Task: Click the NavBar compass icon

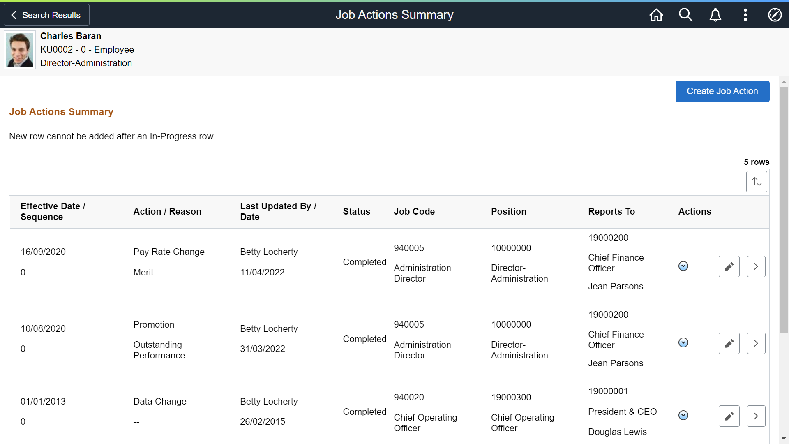Action: tap(775, 15)
